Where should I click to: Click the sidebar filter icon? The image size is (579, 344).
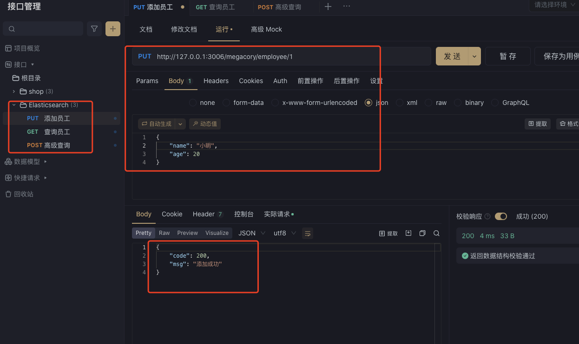pyautogui.click(x=94, y=28)
